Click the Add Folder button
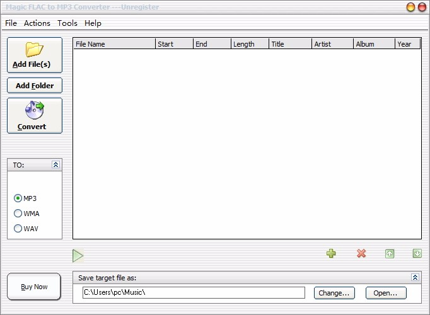The height and width of the screenshot is (315, 430). pos(35,86)
